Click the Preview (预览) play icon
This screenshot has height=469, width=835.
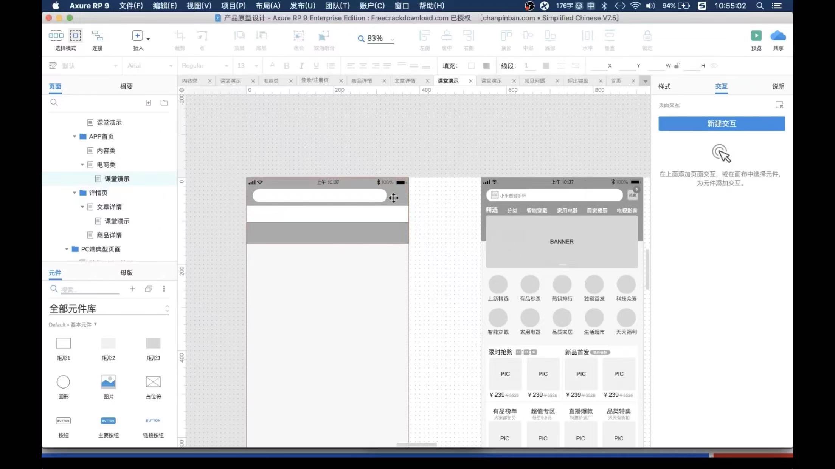[x=756, y=36]
